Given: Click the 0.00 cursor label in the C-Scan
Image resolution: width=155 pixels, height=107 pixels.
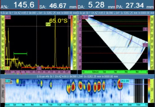Looking at the screenshot, I should pyautogui.click(x=8, y=81).
